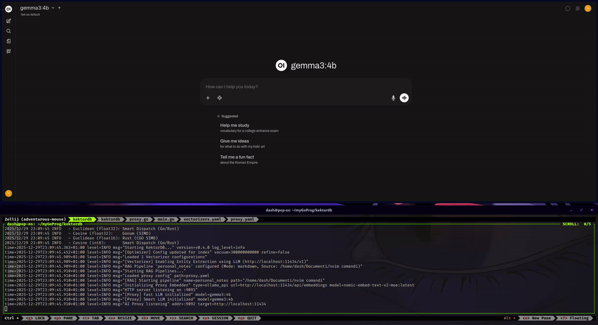Click New Pane in the Zellij status bar
The height and width of the screenshot is (325, 598).
(x=537, y=318)
